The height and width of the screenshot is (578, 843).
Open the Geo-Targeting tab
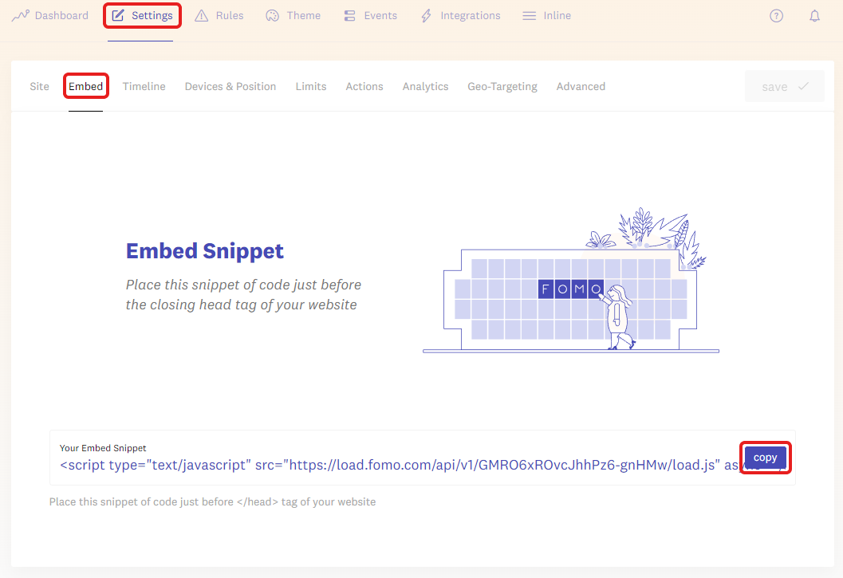coord(502,87)
